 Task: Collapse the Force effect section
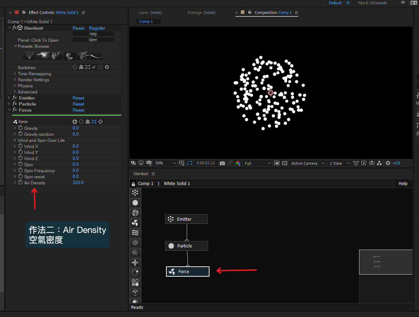9,110
